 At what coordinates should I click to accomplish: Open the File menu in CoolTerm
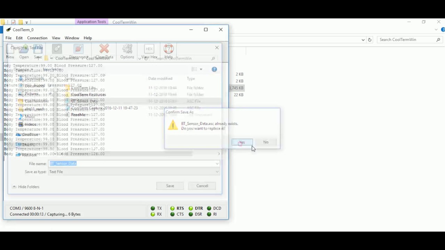pos(8,38)
